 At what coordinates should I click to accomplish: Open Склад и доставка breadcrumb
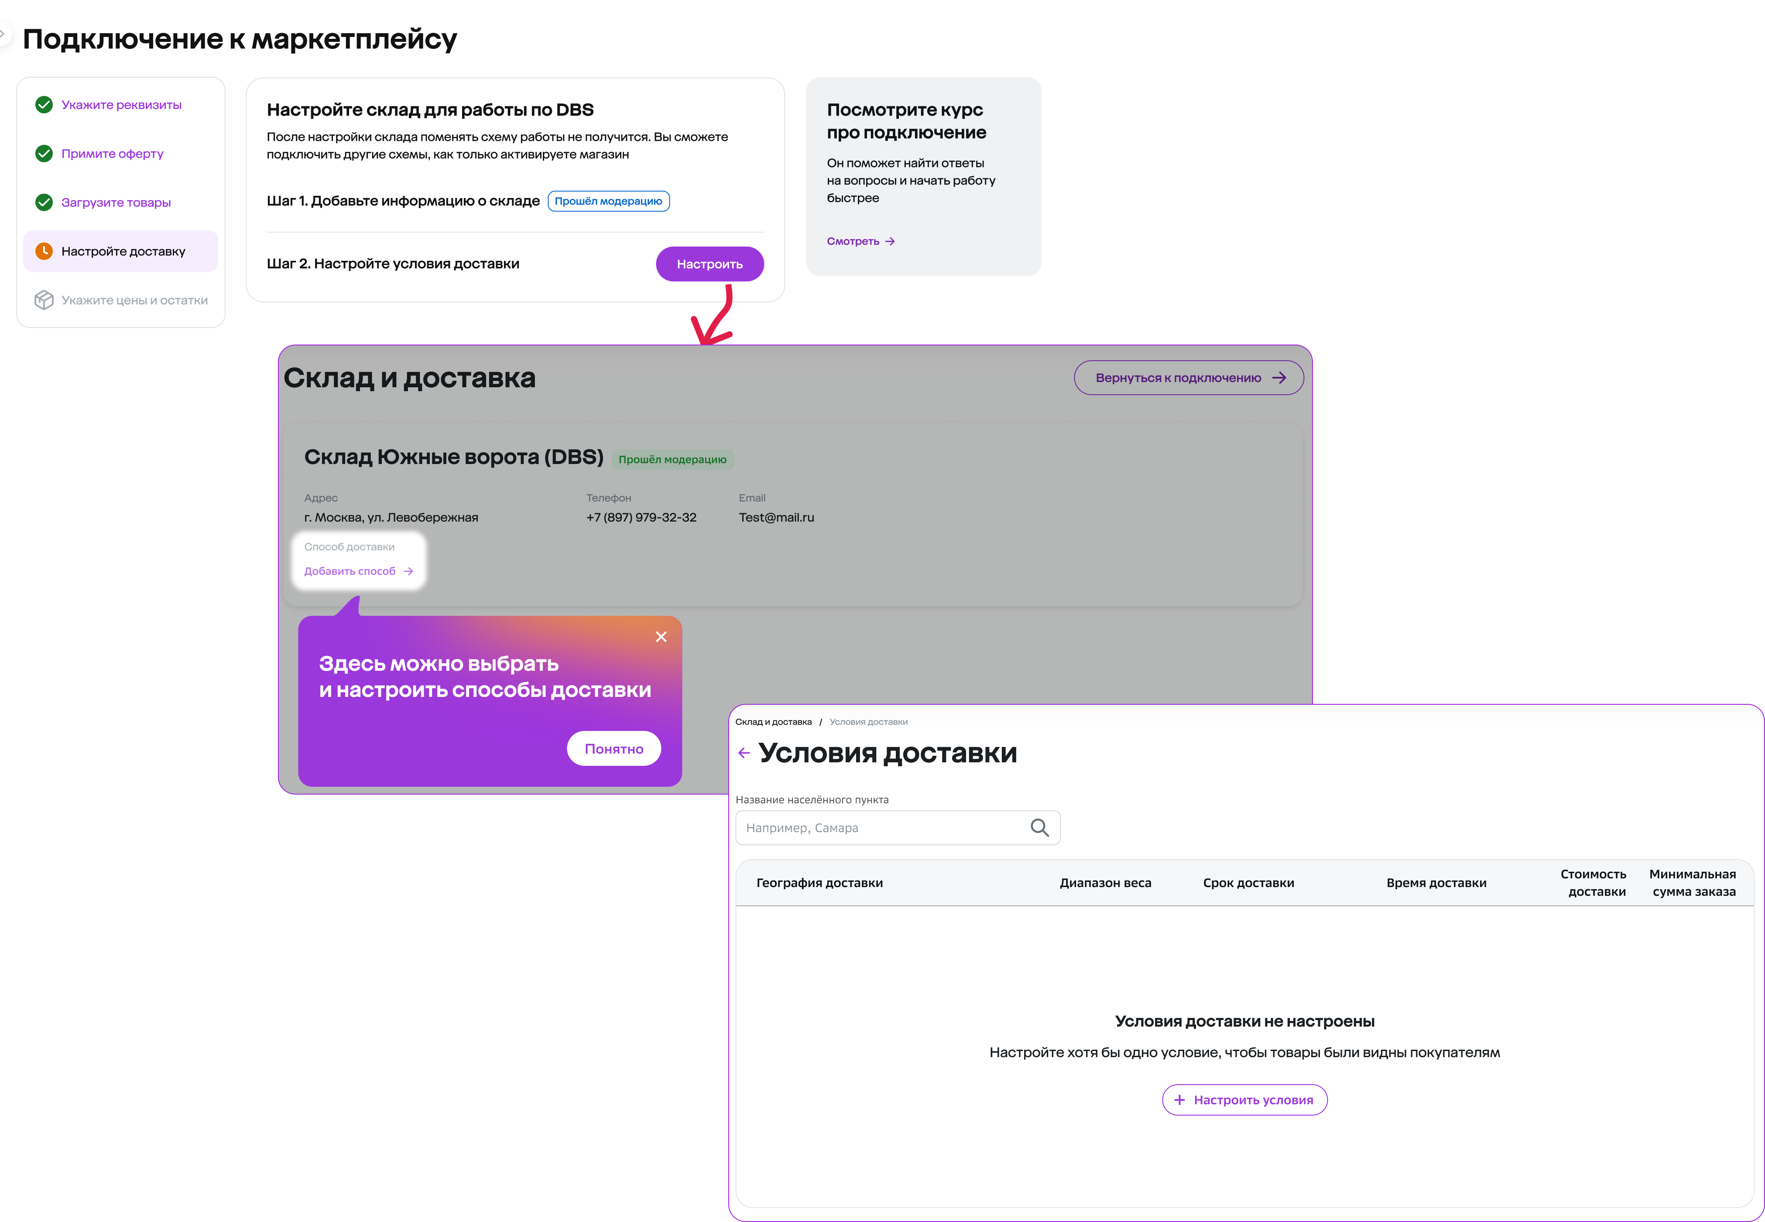(x=773, y=722)
